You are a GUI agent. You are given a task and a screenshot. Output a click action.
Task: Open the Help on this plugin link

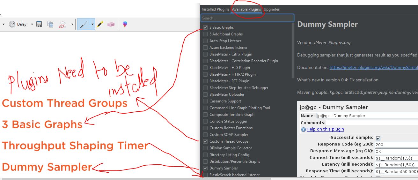click(325, 129)
